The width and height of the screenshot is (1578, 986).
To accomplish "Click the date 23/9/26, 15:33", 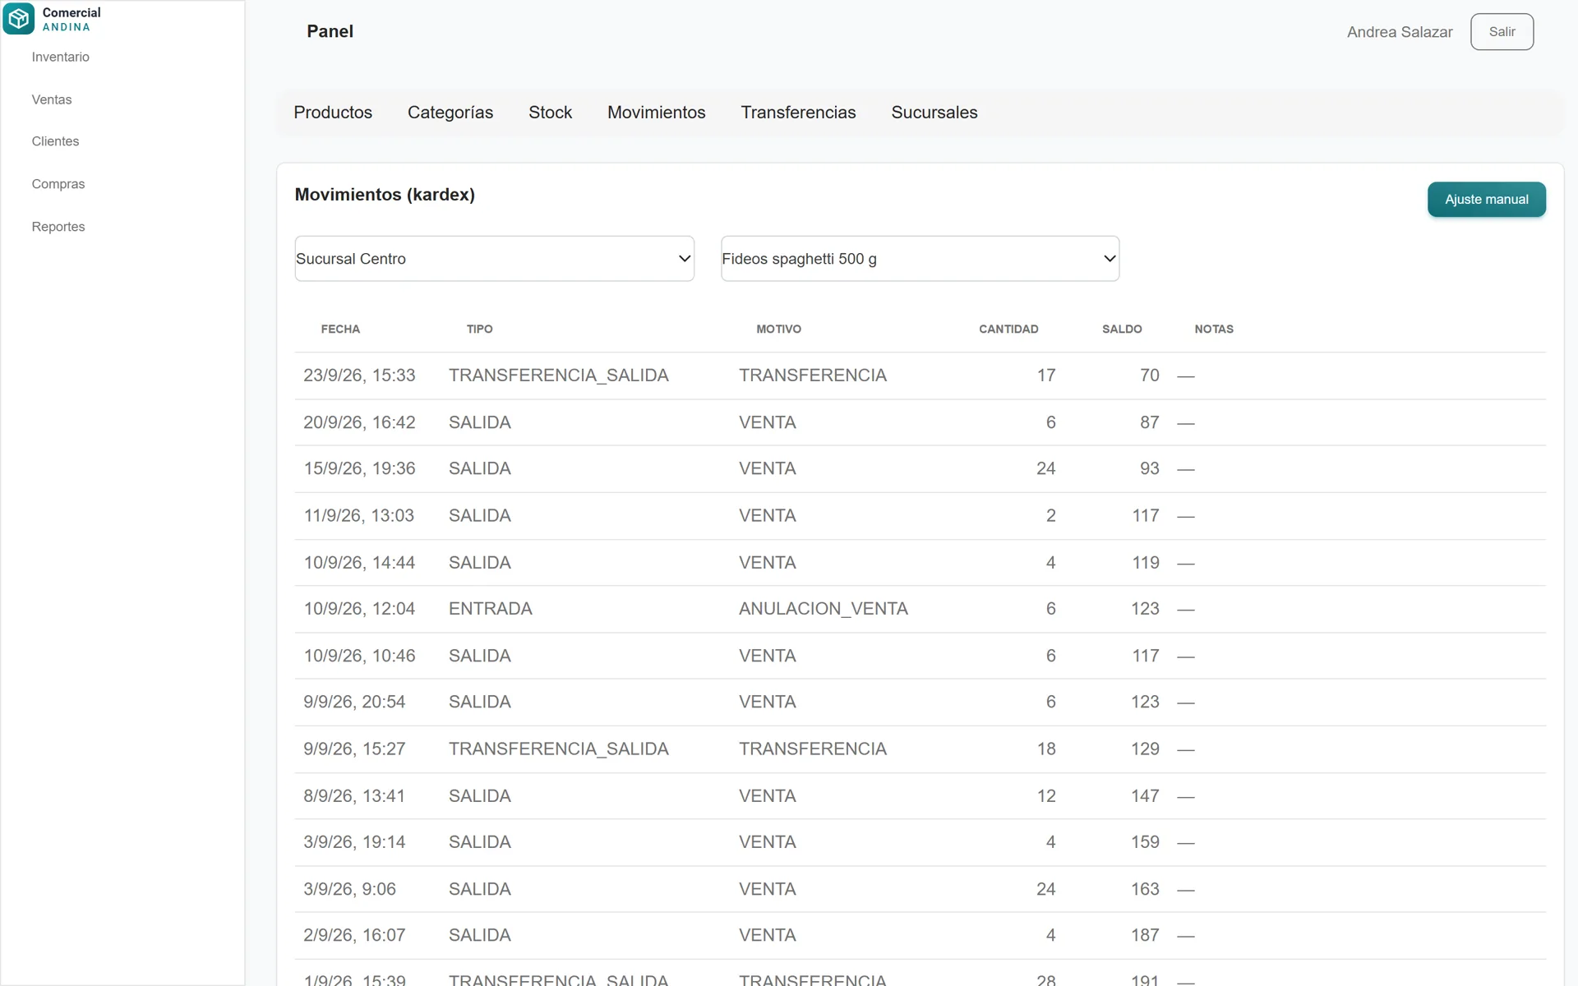I will click(x=359, y=376).
